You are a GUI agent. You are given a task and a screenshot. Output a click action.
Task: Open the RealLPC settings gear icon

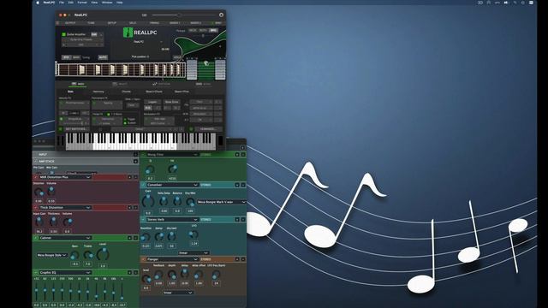point(221,15)
